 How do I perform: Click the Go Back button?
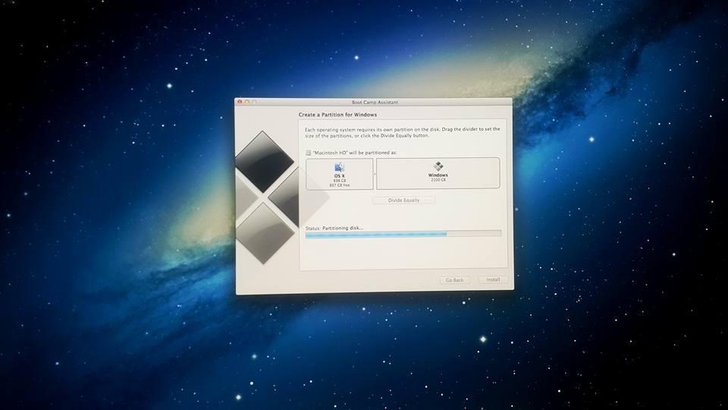[454, 280]
